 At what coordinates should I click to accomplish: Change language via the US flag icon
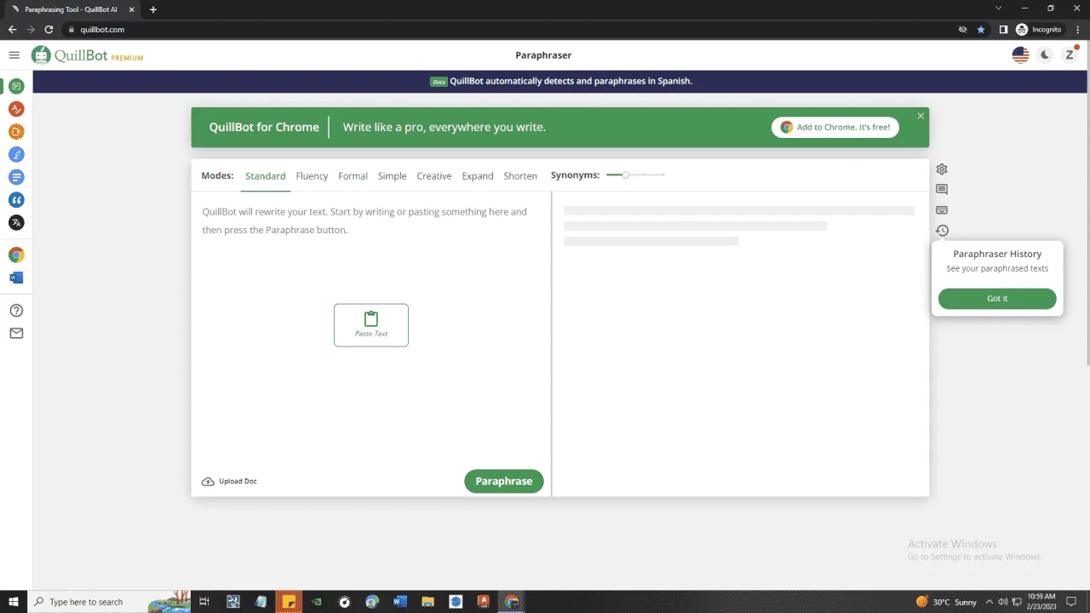click(1020, 55)
